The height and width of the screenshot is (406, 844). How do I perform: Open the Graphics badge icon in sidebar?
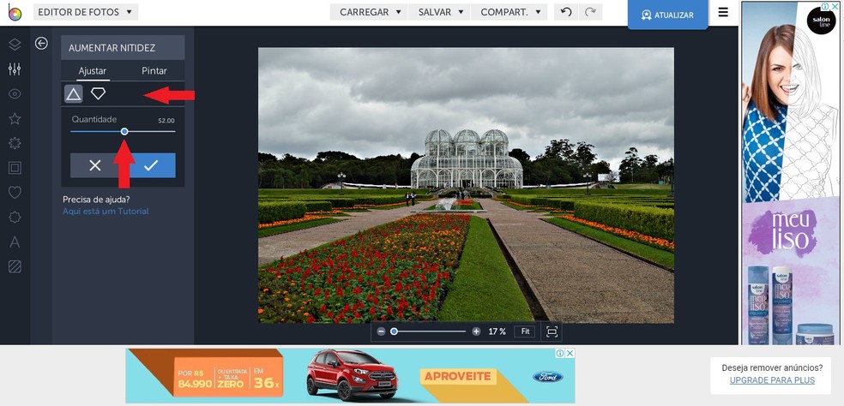(x=15, y=217)
